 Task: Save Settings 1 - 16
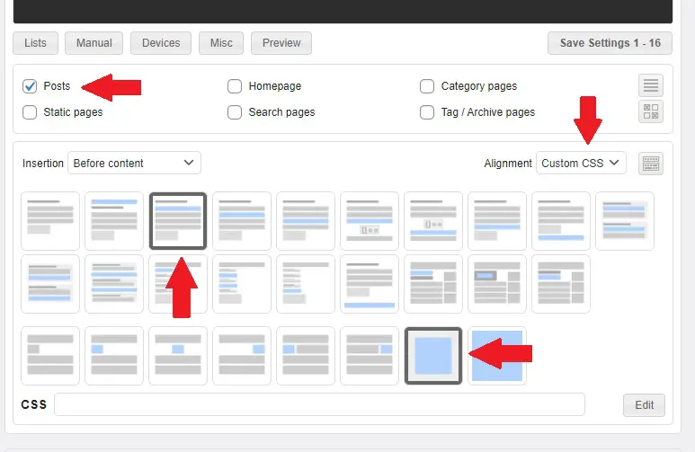(x=610, y=43)
